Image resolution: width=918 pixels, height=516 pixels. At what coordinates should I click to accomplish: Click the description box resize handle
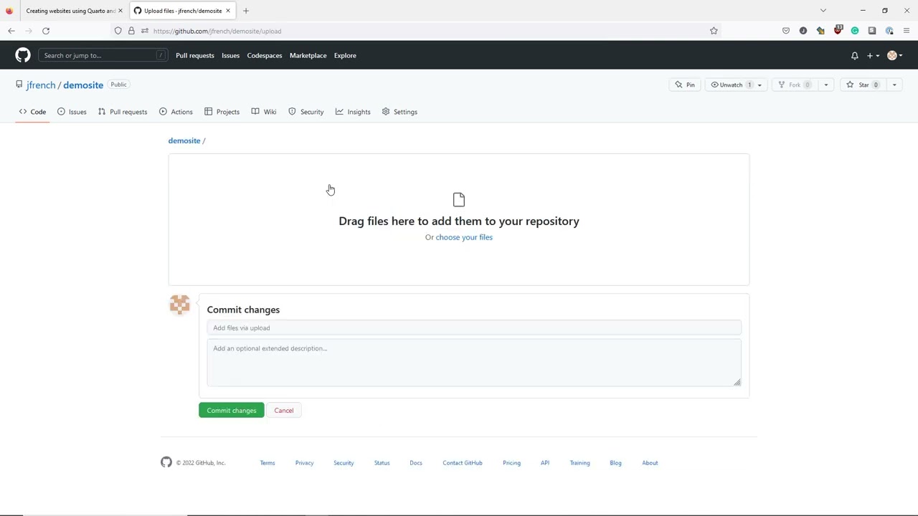tap(737, 382)
